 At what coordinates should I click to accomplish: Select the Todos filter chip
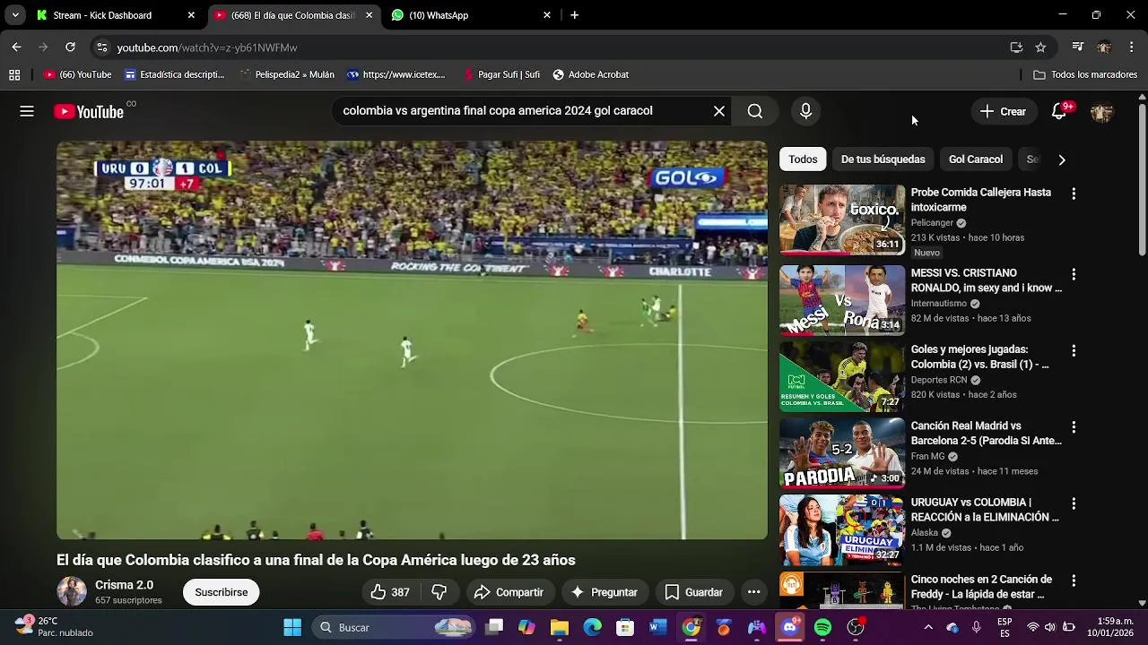point(803,159)
